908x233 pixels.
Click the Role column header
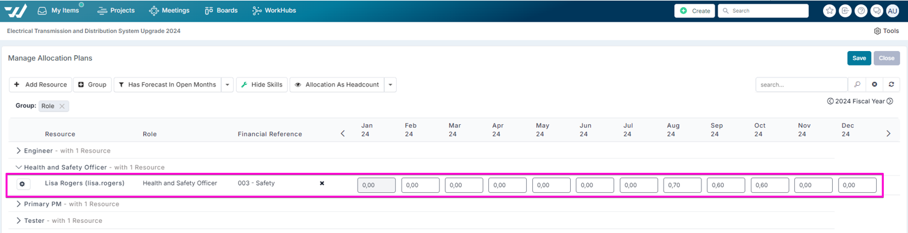(149, 134)
